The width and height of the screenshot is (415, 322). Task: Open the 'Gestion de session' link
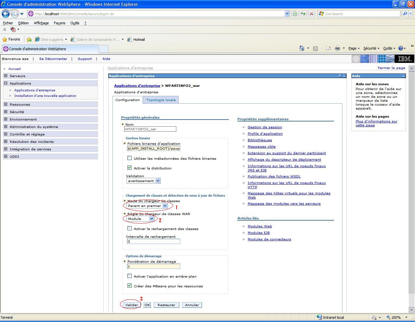coord(265,127)
